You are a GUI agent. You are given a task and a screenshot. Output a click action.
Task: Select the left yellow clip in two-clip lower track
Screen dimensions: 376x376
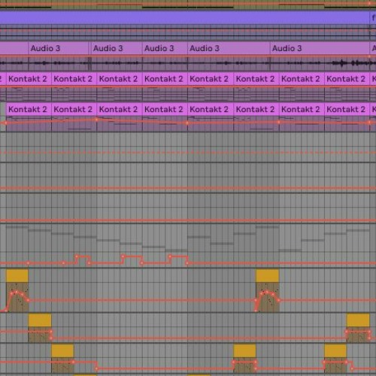pyautogui.click(x=40, y=320)
